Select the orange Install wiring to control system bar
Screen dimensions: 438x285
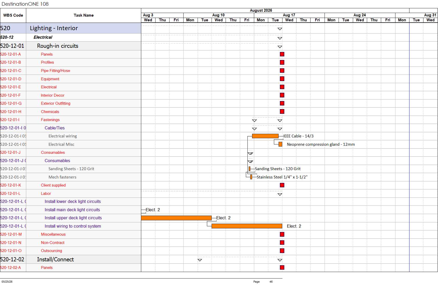[x=247, y=226]
